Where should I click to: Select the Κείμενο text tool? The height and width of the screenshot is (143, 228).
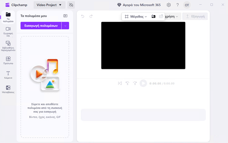coord(8,75)
